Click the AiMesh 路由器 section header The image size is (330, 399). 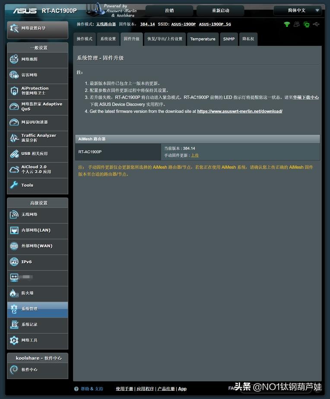coord(197,139)
